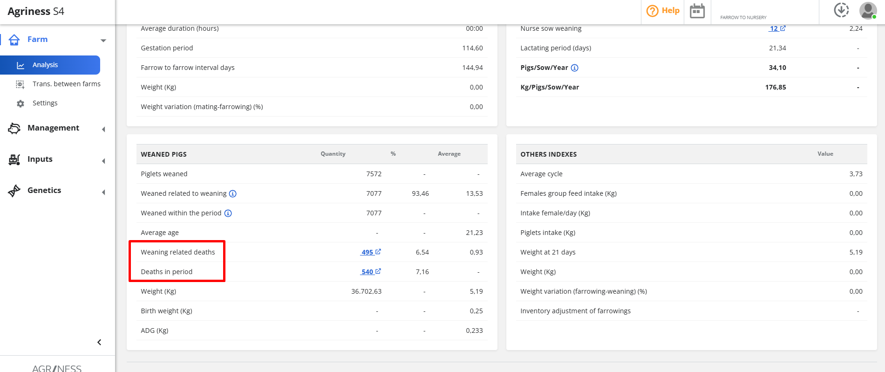This screenshot has width=885, height=372.
Task: Open the 540 deaths in period link
Action: click(368, 272)
